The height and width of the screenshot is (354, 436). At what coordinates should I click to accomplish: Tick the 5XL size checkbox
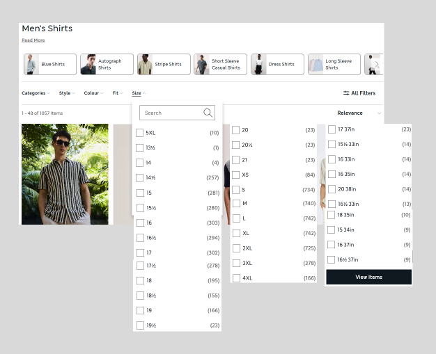tap(140, 133)
